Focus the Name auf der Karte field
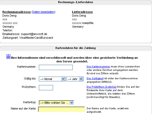 (x=61, y=109)
